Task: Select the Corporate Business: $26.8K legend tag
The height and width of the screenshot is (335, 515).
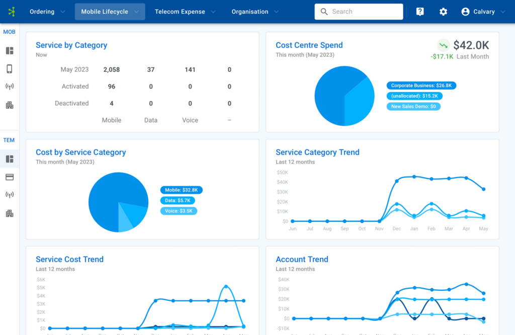Action: (x=421, y=85)
